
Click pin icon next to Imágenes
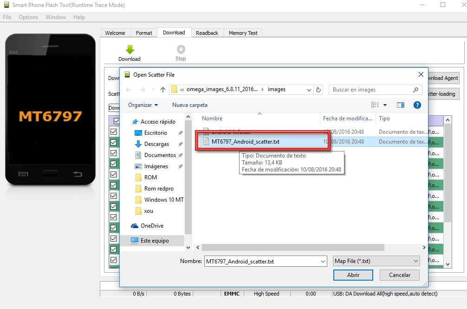[x=180, y=166]
